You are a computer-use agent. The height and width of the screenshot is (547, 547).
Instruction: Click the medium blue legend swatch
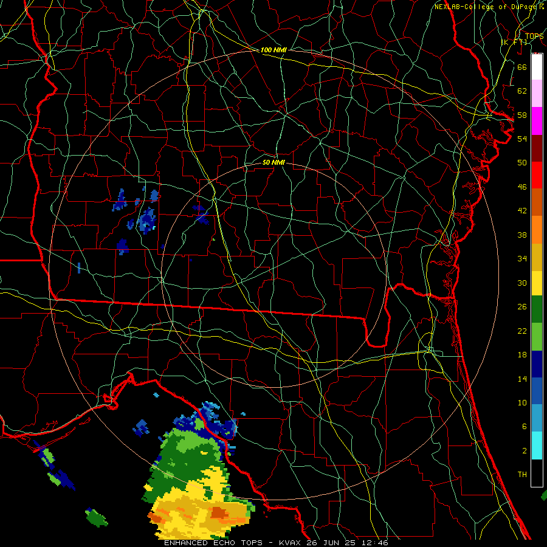click(x=537, y=391)
